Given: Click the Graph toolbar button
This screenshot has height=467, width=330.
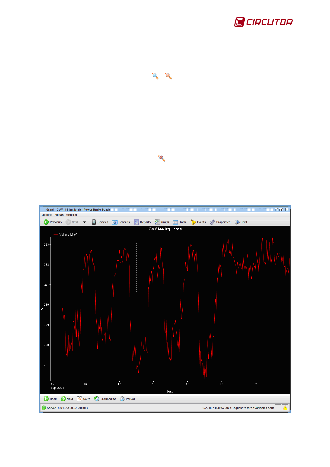Looking at the screenshot, I should pos(162,222).
